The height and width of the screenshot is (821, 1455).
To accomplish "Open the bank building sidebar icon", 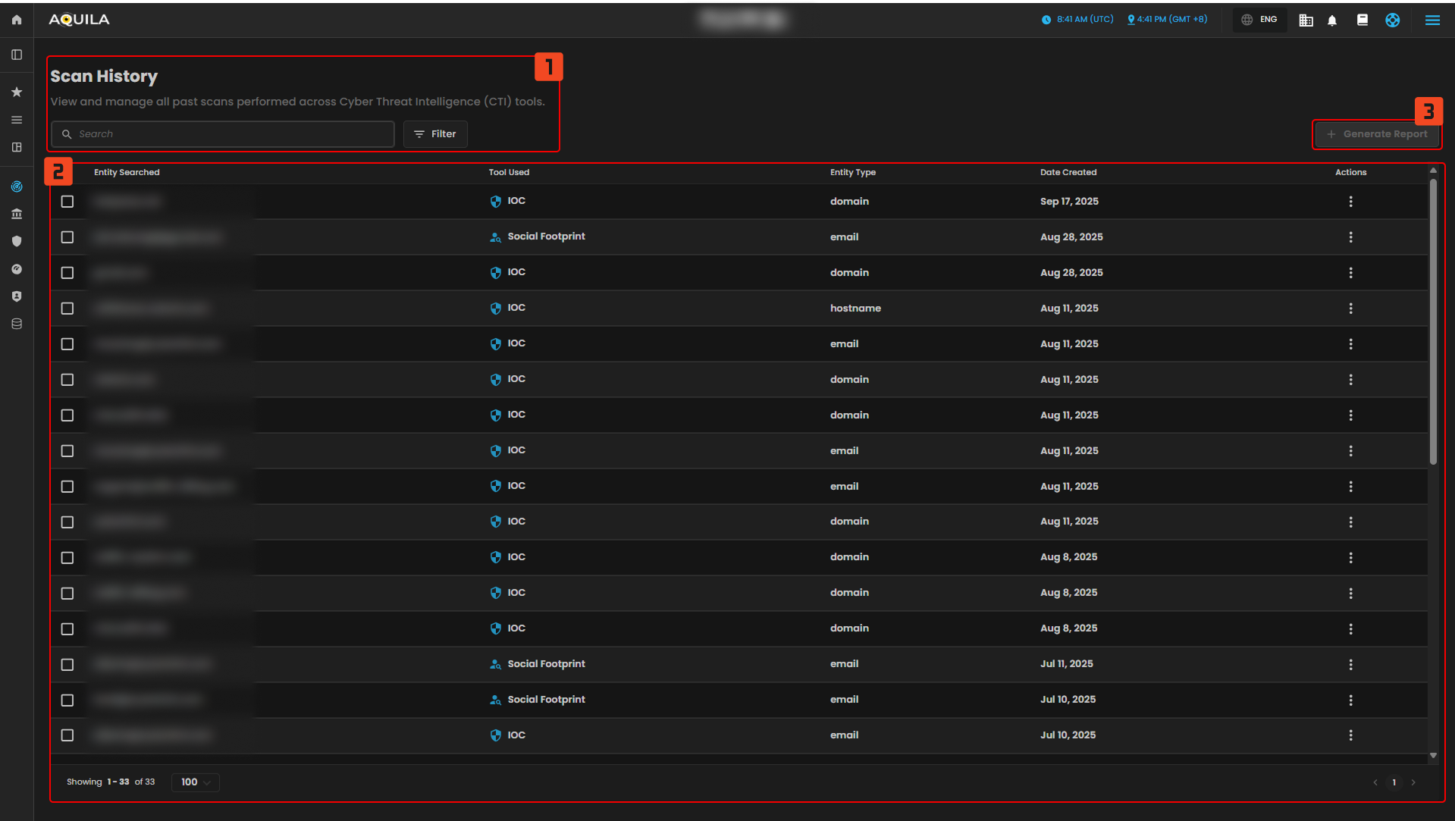I will 17,214.
